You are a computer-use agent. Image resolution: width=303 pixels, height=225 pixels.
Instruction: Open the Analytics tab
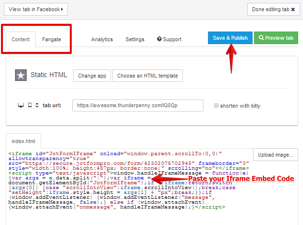coord(102,39)
